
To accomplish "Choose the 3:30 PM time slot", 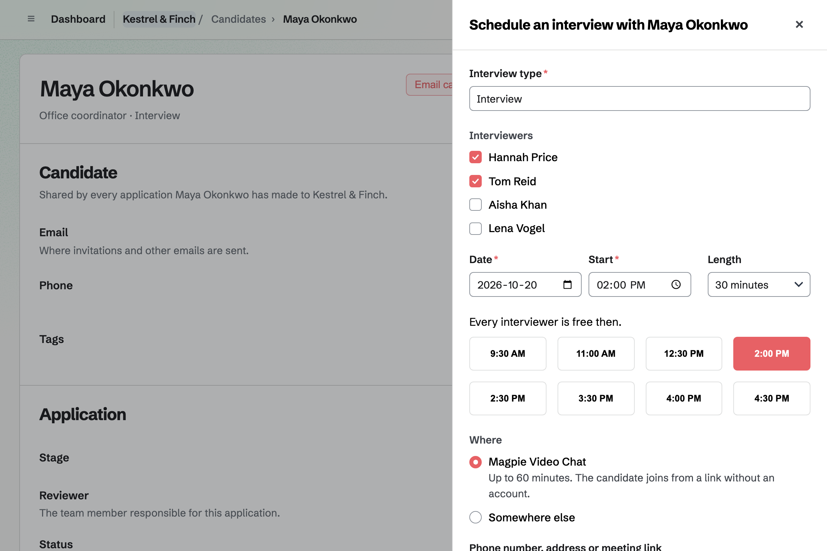I will coord(596,398).
